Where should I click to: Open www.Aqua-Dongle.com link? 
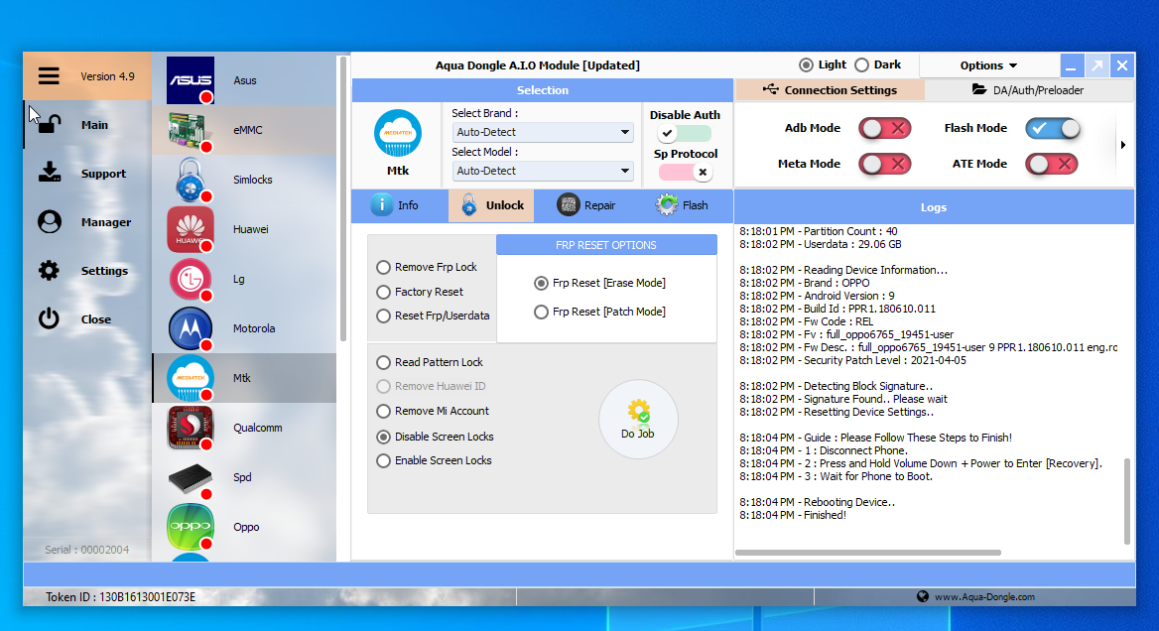984,597
